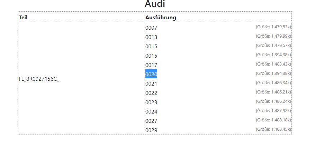Click version 0015 sized 1.479,57k
The image size is (315, 148).
point(151,47)
